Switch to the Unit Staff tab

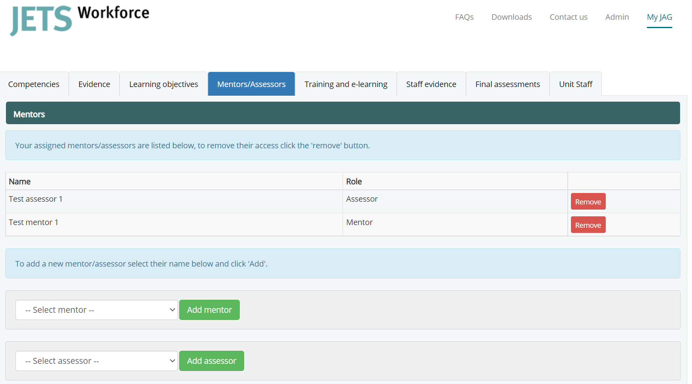[575, 84]
